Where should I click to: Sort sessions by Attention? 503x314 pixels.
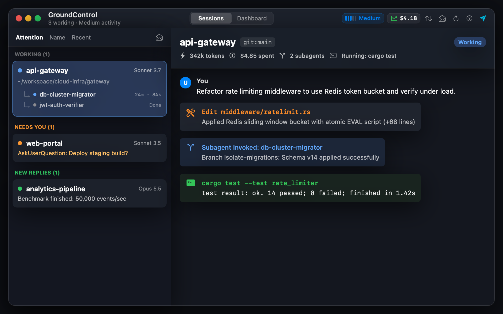[x=29, y=37]
